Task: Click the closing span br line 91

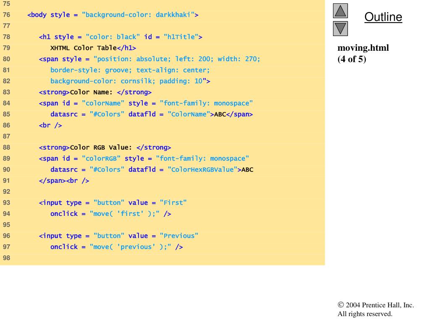Action: [64, 181]
